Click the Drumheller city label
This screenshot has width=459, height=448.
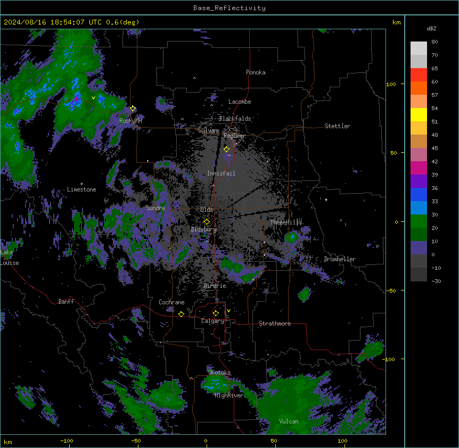(340, 259)
